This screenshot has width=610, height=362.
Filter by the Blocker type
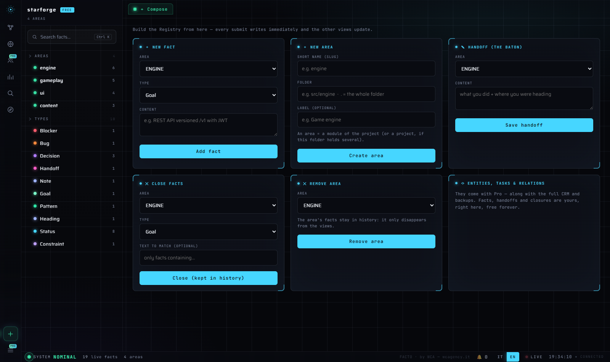click(72, 131)
